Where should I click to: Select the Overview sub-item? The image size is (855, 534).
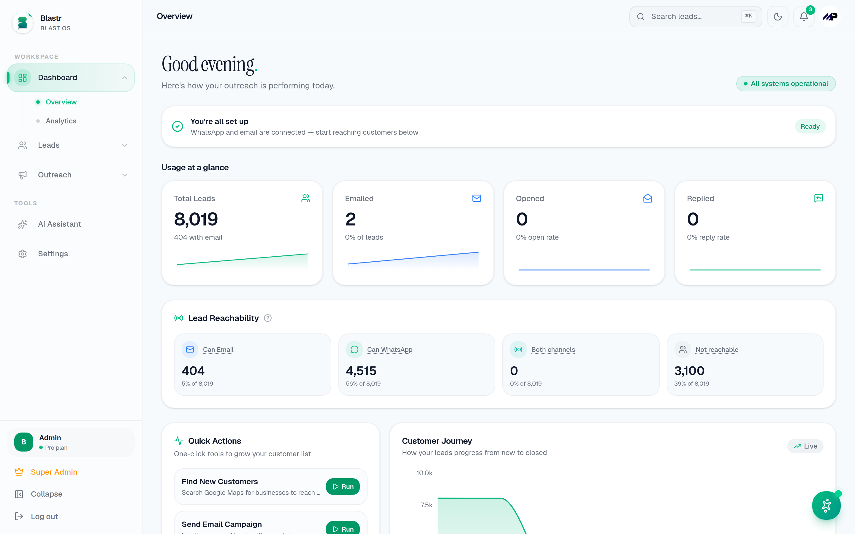61,102
